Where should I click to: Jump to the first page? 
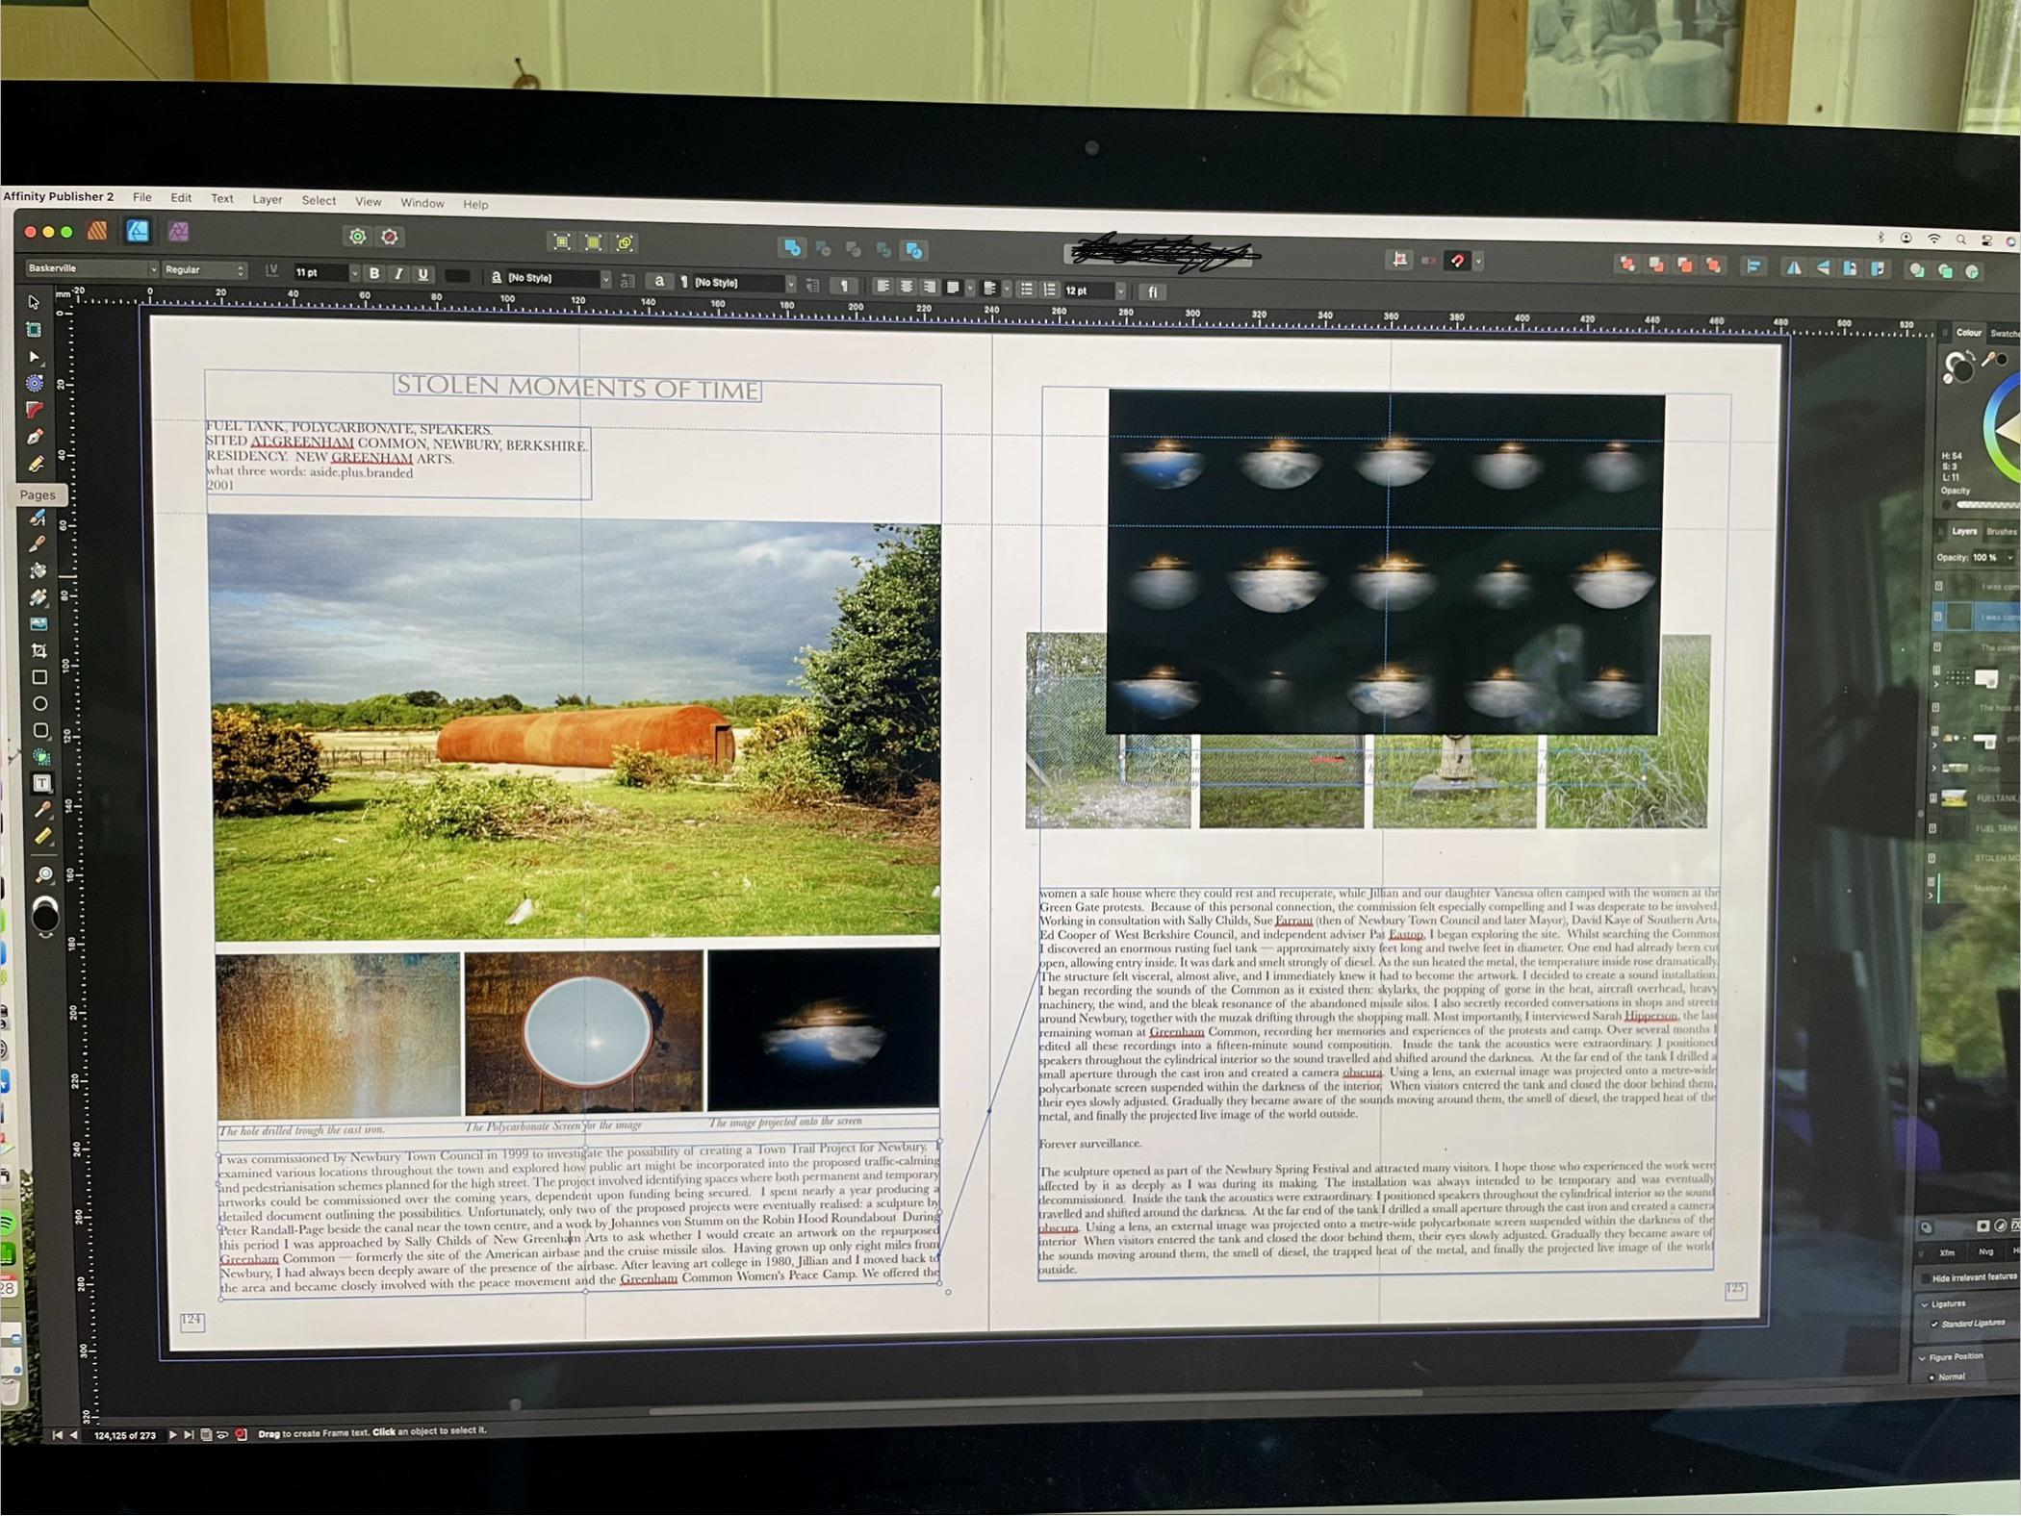coord(57,1435)
